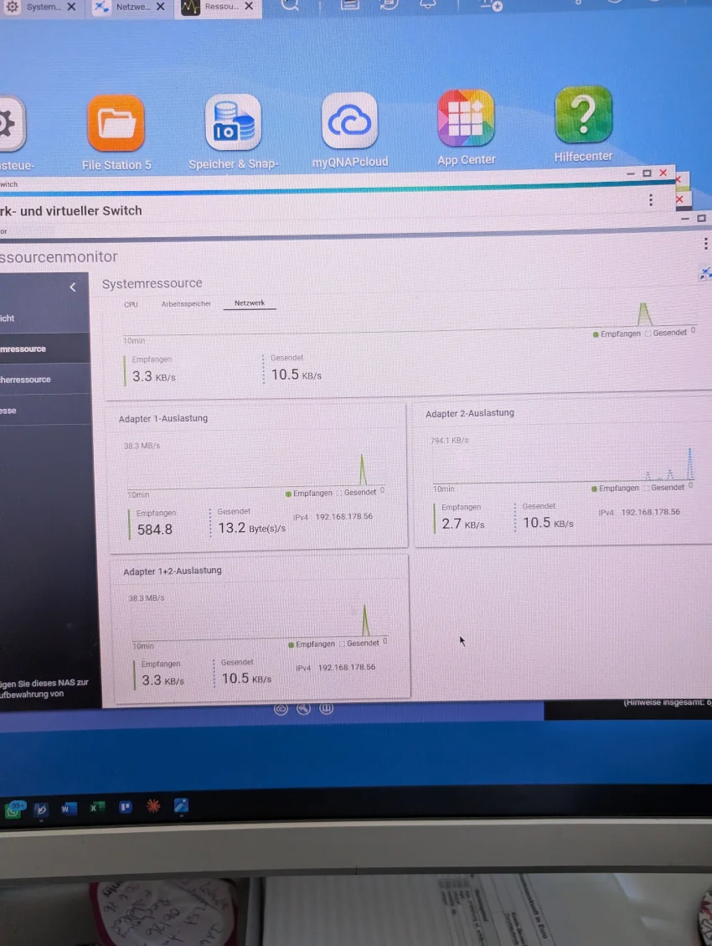Click the 13.2 Byte(s)/s sent value
This screenshot has height=946, width=712.
click(251, 528)
